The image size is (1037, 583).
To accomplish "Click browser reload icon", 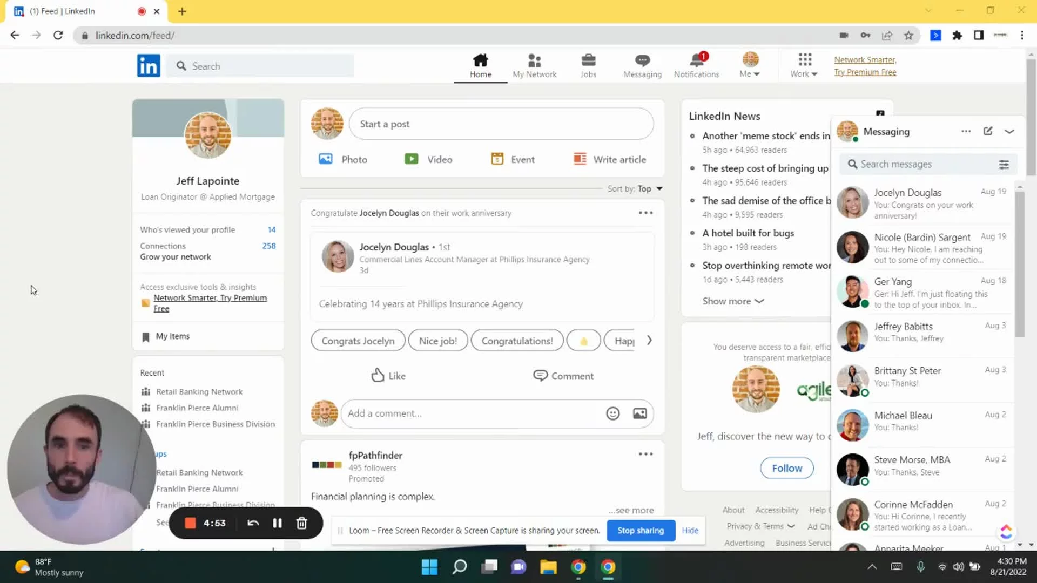I will point(58,35).
